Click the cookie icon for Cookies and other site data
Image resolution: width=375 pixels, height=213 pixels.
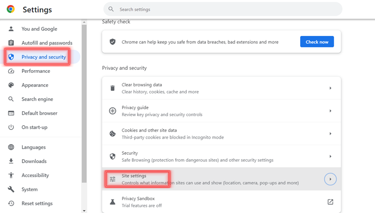coord(112,134)
